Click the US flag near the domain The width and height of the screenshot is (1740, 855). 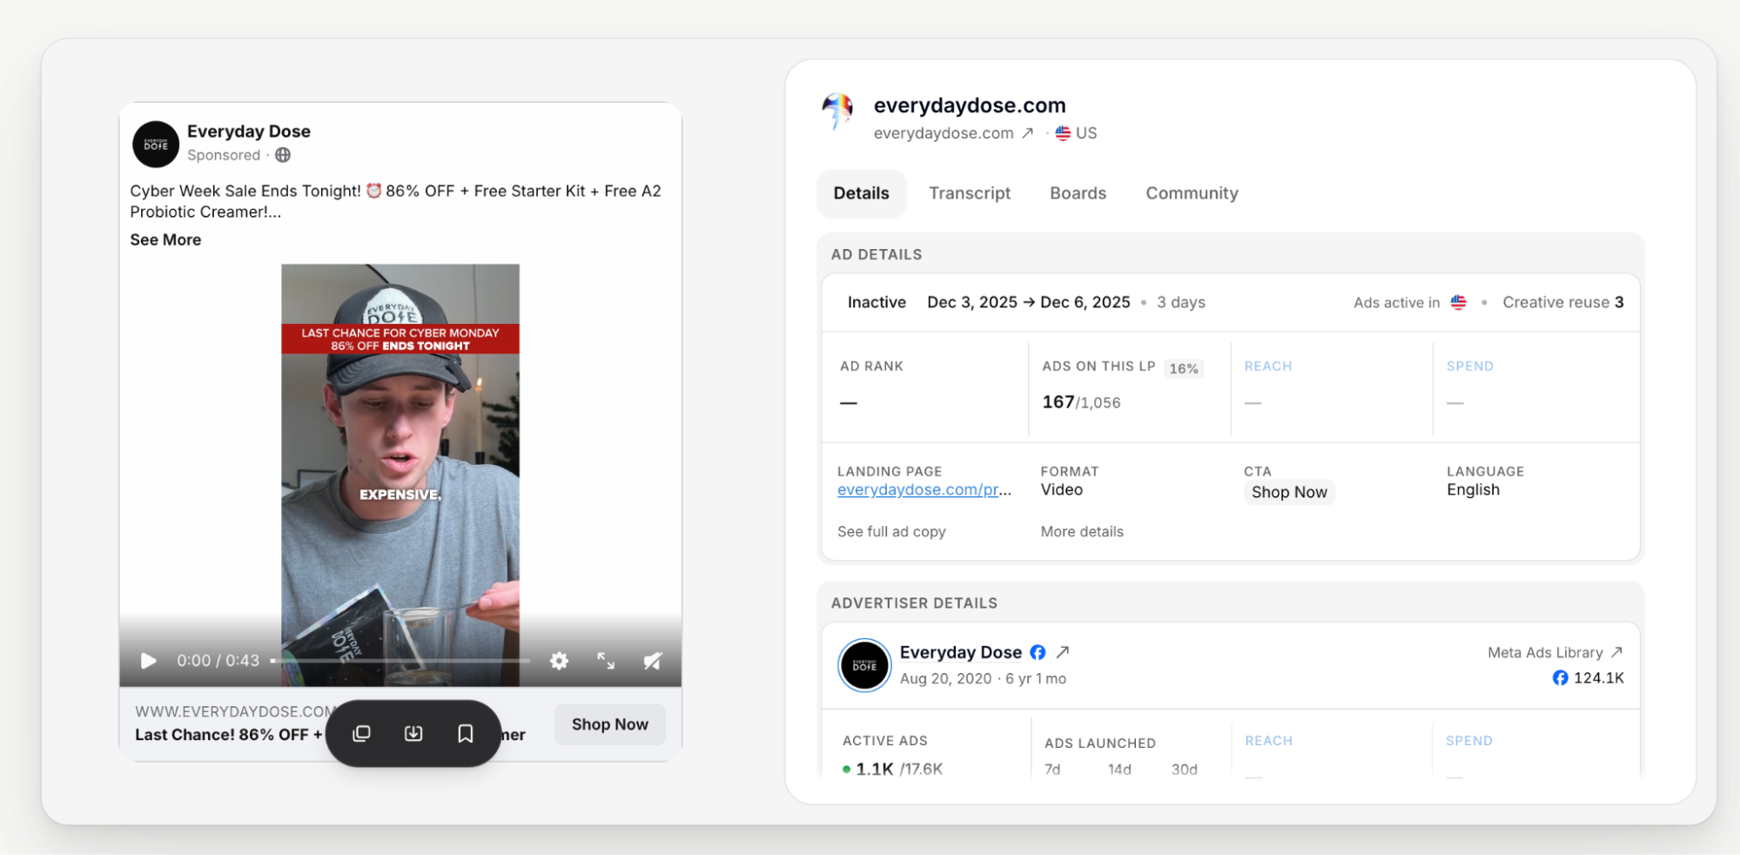tap(1063, 133)
